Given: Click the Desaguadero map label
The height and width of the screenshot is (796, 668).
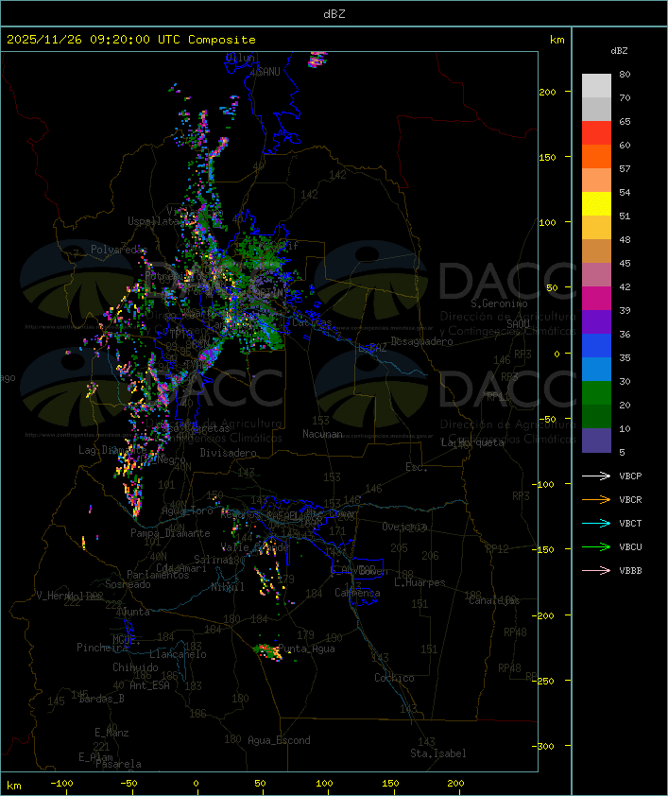Looking at the screenshot, I should coord(421,341).
